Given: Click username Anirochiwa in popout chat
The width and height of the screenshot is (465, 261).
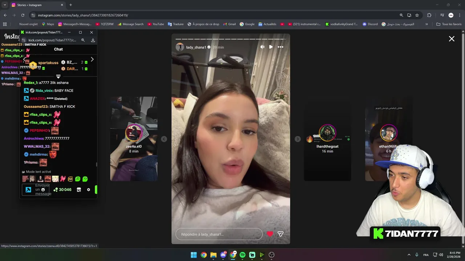Looking at the screenshot, I should tap(33, 138).
